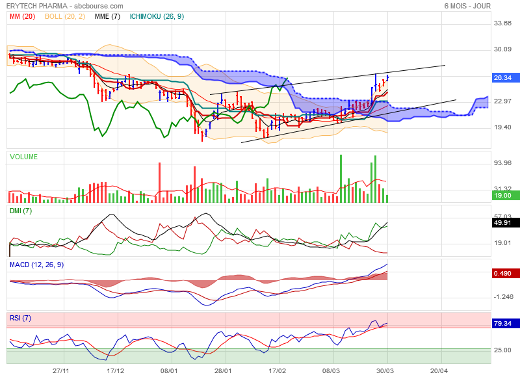Click the 22.97 price axis value

[502, 101]
